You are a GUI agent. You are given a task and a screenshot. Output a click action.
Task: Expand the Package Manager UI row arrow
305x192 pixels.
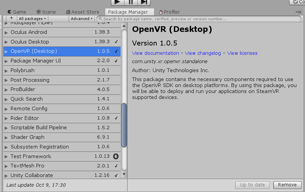coord(6,61)
